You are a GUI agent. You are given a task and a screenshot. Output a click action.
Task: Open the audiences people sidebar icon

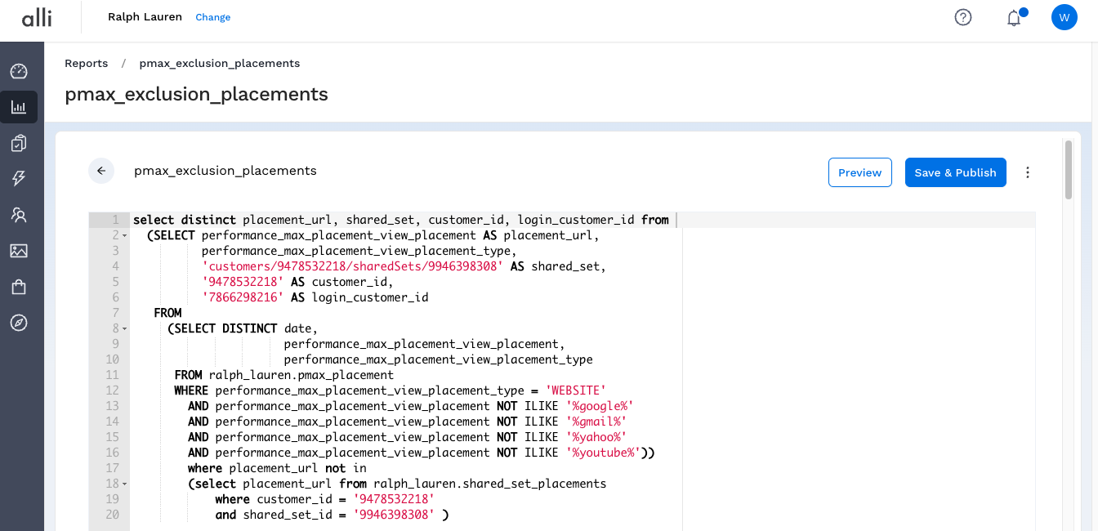(19, 215)
